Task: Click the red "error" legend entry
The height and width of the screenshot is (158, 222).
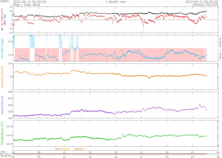Action: (x=58, y=149)
